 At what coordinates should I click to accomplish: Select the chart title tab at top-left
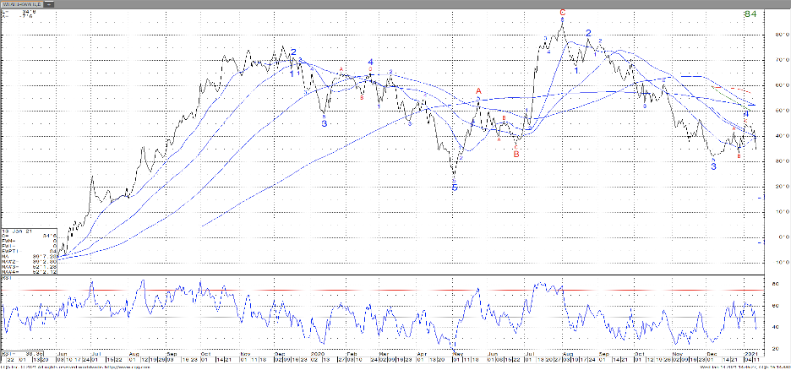22,4
